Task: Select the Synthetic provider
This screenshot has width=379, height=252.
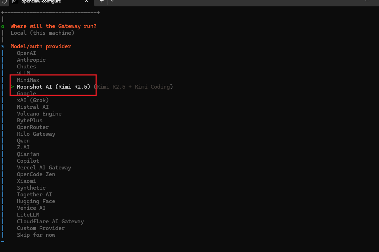Action: click(x=31, y=188)
